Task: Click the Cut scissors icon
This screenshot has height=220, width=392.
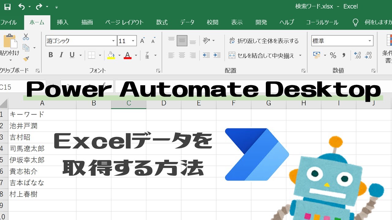Action: tap(26, 37)
